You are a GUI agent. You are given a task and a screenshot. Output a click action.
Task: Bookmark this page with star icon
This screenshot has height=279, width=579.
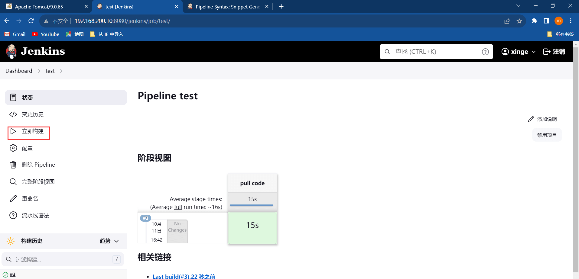pos(519,21)
